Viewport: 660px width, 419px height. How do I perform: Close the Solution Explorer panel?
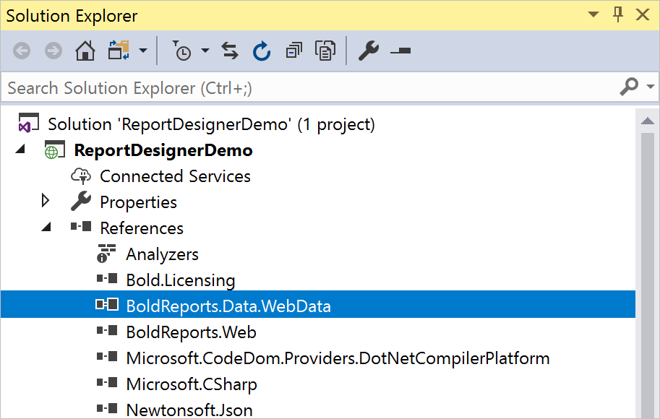click(x=643, y=14)
